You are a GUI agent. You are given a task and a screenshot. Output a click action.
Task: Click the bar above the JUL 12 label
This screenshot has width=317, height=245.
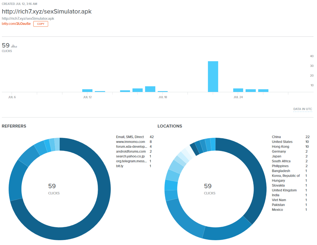click(x=87, y=90)
